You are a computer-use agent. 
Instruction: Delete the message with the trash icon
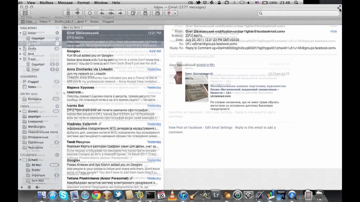(68, 13)
